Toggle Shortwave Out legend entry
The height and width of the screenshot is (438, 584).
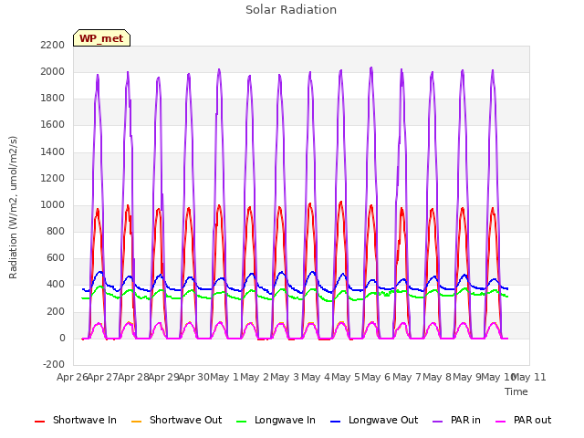(176, 420)
